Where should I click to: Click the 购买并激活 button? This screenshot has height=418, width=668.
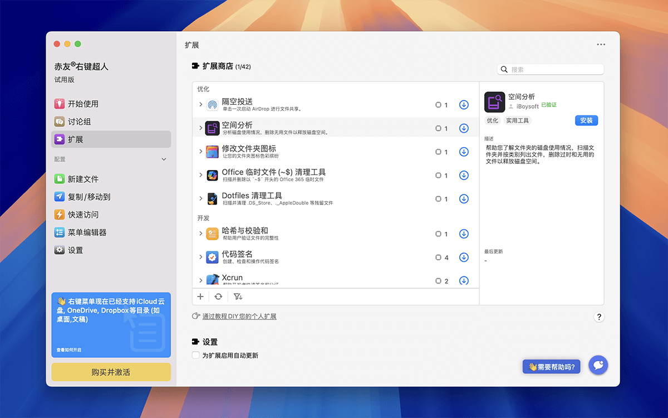tap(111, 372)
